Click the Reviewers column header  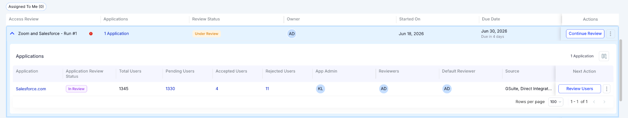pyautogui.click(x=389, y=71)
